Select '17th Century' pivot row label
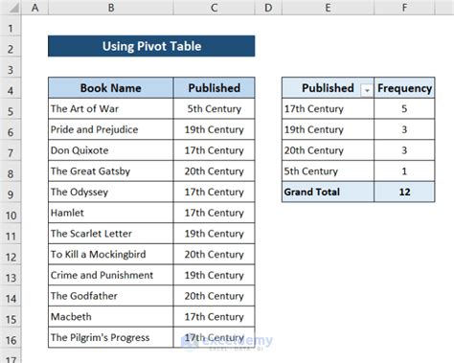This screenshot has width=454, height=363. 328,108
